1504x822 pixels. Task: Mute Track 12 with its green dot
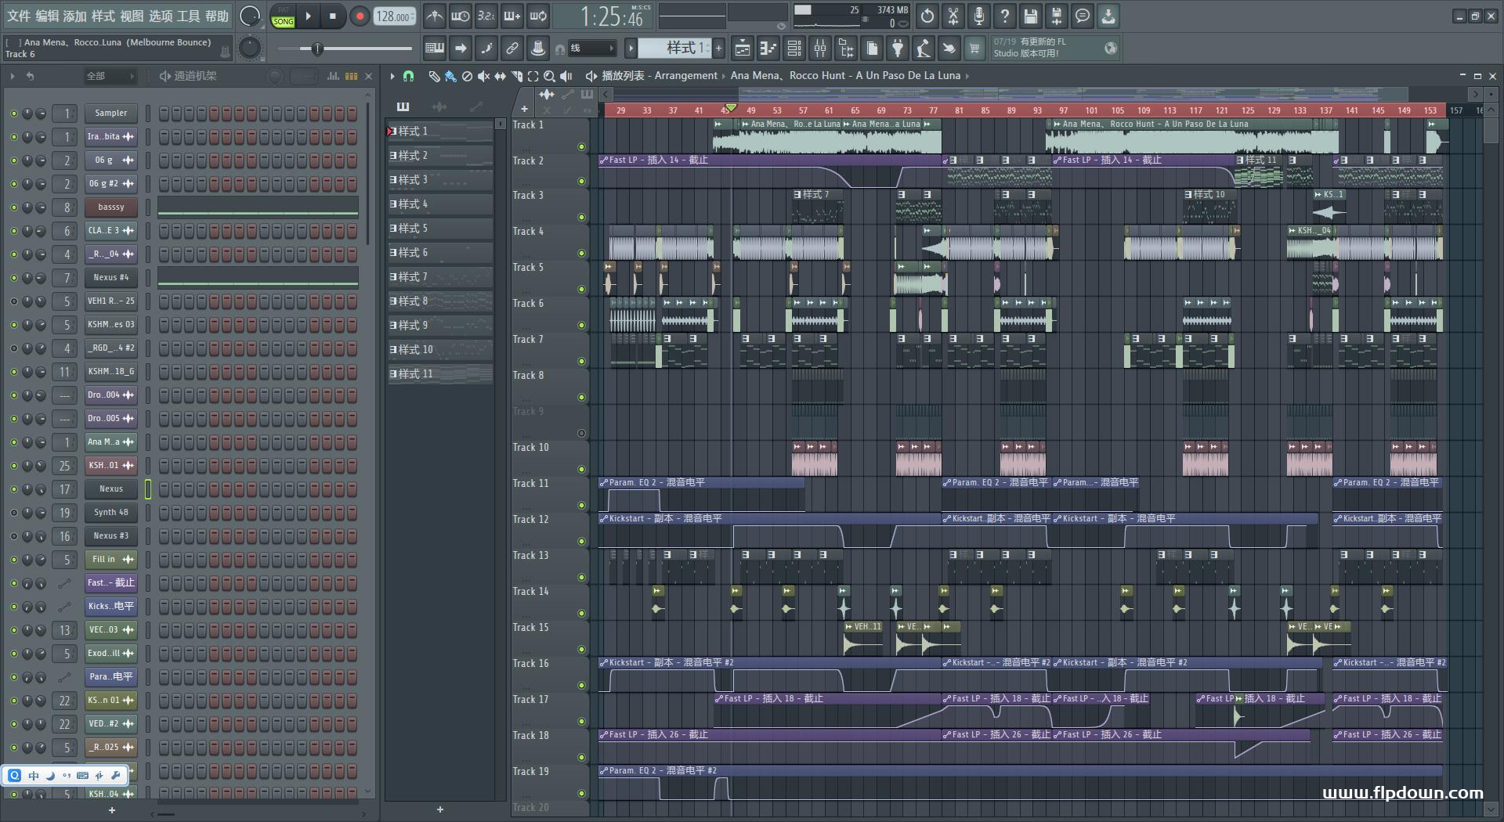coord(581,541)
